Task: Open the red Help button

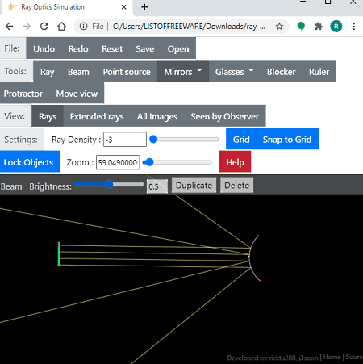Action: point(235,162)
